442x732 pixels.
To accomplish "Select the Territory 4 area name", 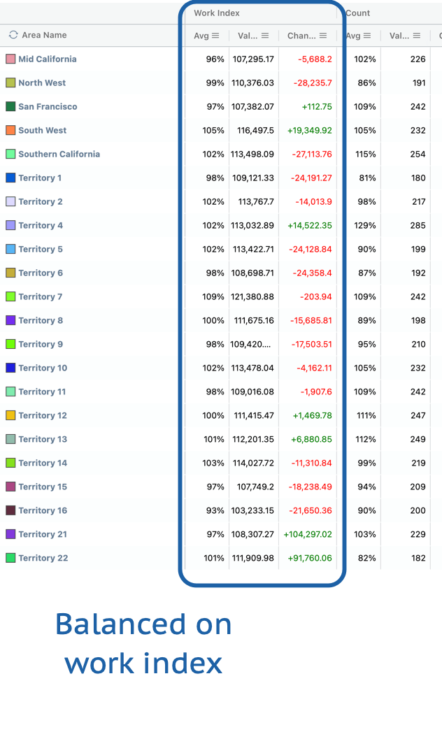I will click(41, 226).
